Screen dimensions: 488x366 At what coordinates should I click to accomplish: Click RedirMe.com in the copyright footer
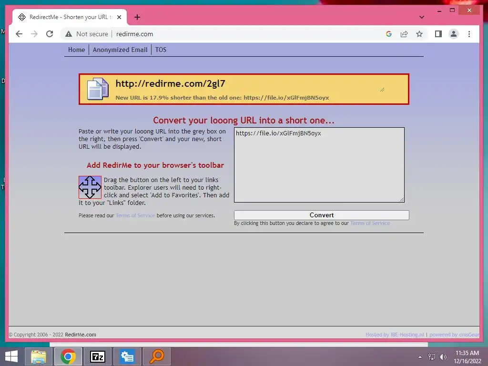(80, 335)
